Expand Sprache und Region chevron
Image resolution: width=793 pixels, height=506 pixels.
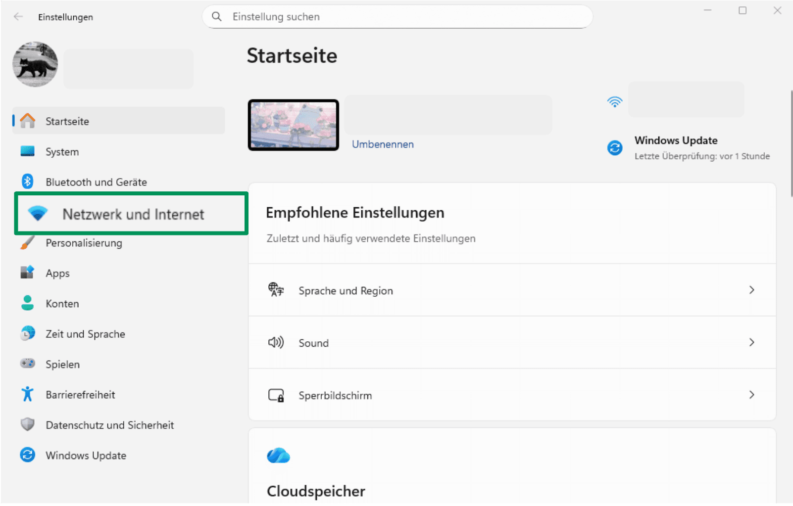point(751,290)
